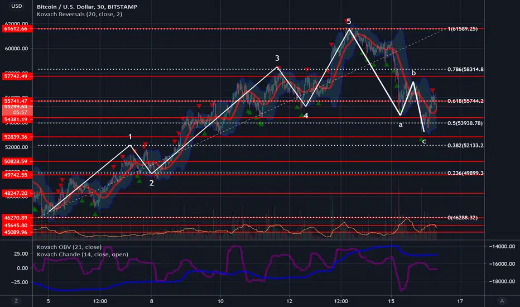
Task: Click Elliott wave label 5 at the peak
Action: [349, 22]
